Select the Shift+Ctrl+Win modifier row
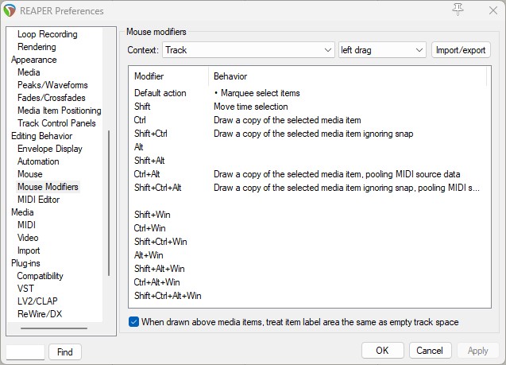This screenshot has height=365, width=506. [309, 242]
